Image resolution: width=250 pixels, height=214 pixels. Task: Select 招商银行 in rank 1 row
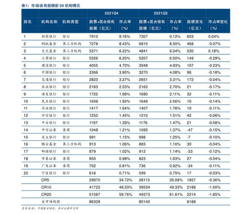coord(49,36)
